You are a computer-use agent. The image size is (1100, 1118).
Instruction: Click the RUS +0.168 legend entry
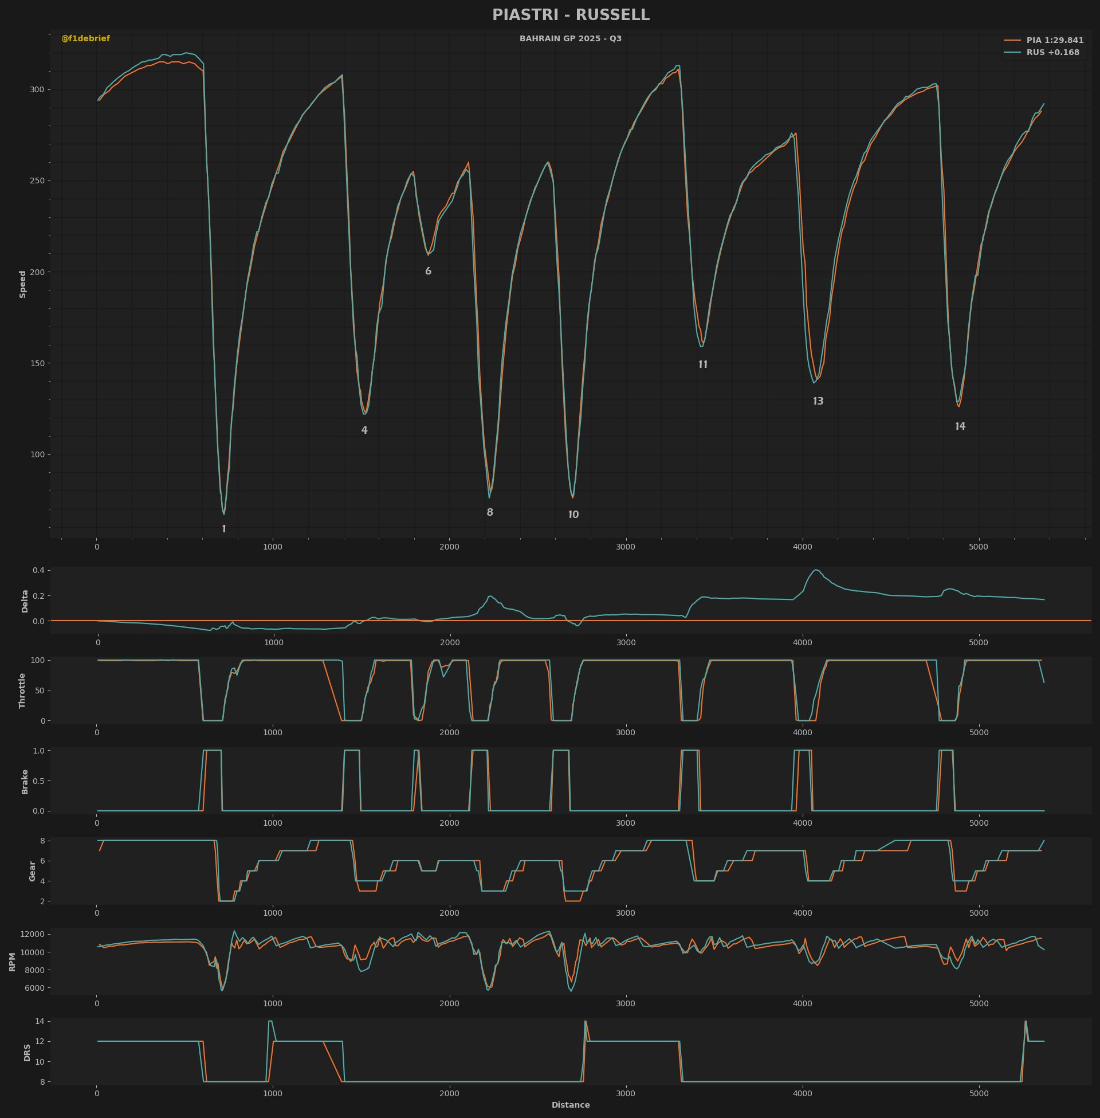click(x=1052, y=53)
